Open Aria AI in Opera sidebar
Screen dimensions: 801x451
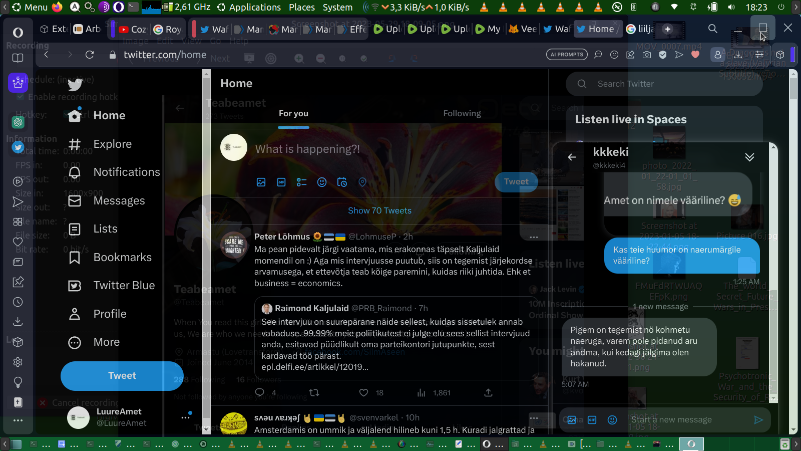(18, 82)
